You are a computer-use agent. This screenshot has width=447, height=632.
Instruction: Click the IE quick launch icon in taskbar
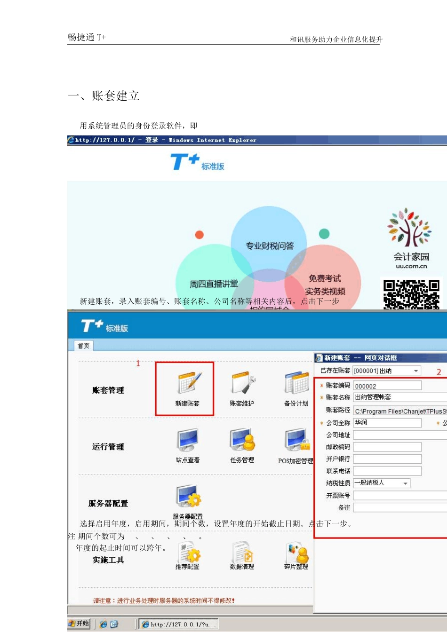click(x=103, y=624)
